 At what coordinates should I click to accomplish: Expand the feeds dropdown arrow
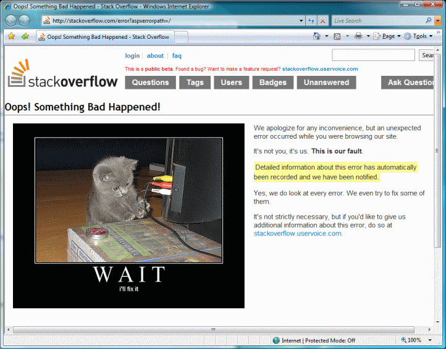point(347,36)
